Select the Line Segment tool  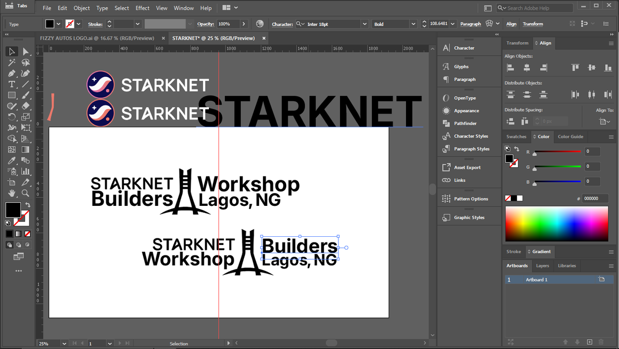tap(25, 84)
